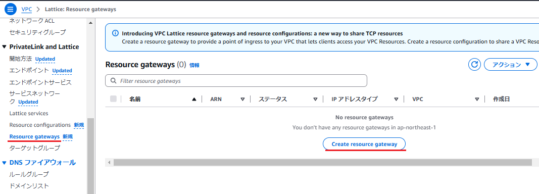539x194 pixels.
Task: Open the hamburger navigation menu icon
Action: click(x=10, y=9)
